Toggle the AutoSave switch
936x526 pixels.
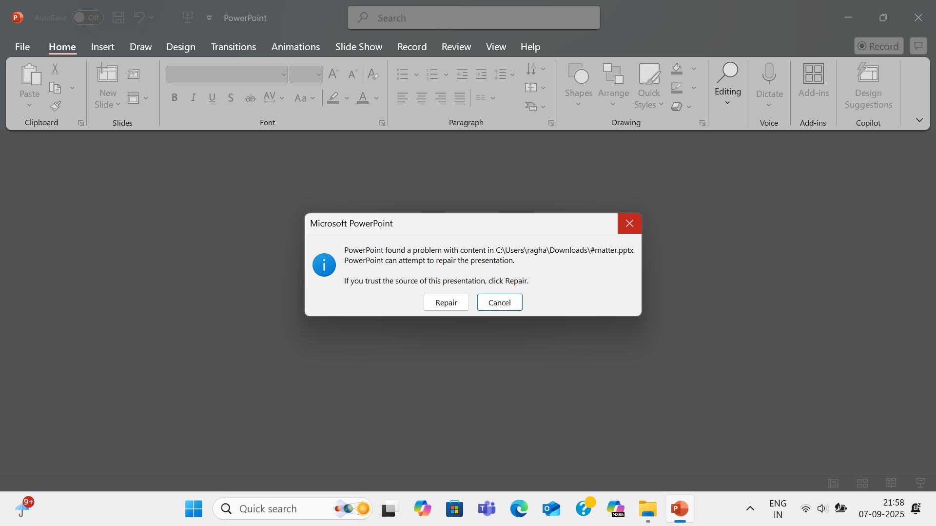(x=87, y=18)
